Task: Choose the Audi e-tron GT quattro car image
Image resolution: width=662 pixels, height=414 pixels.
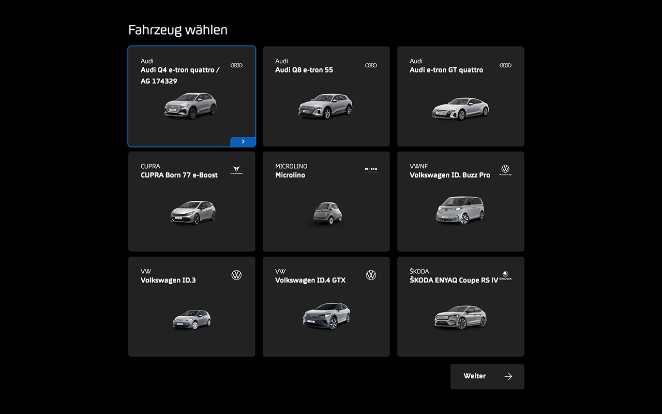Action: click(x=460, y=108)
